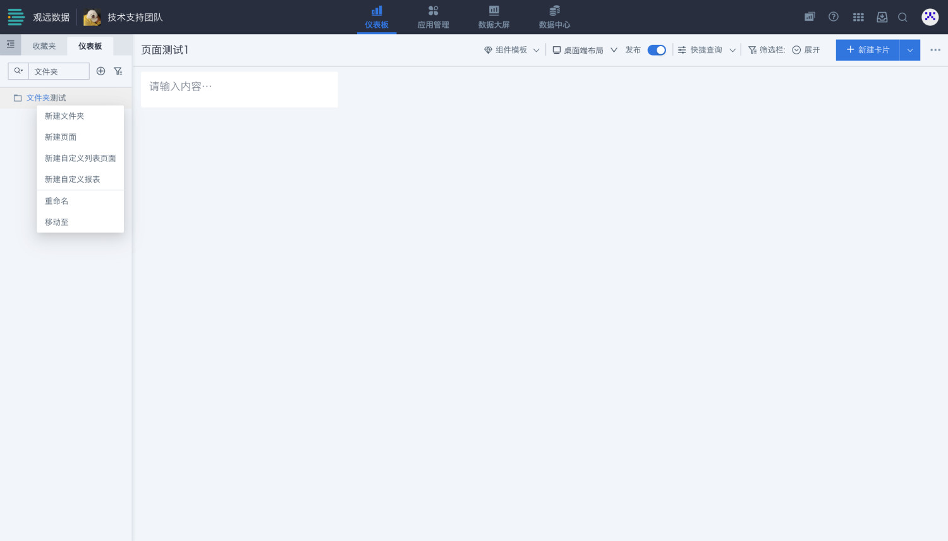Open the more options ellipsis icon
Viewport: 948px width, 541px height.
pyautogui.click(x=935, y=50)
